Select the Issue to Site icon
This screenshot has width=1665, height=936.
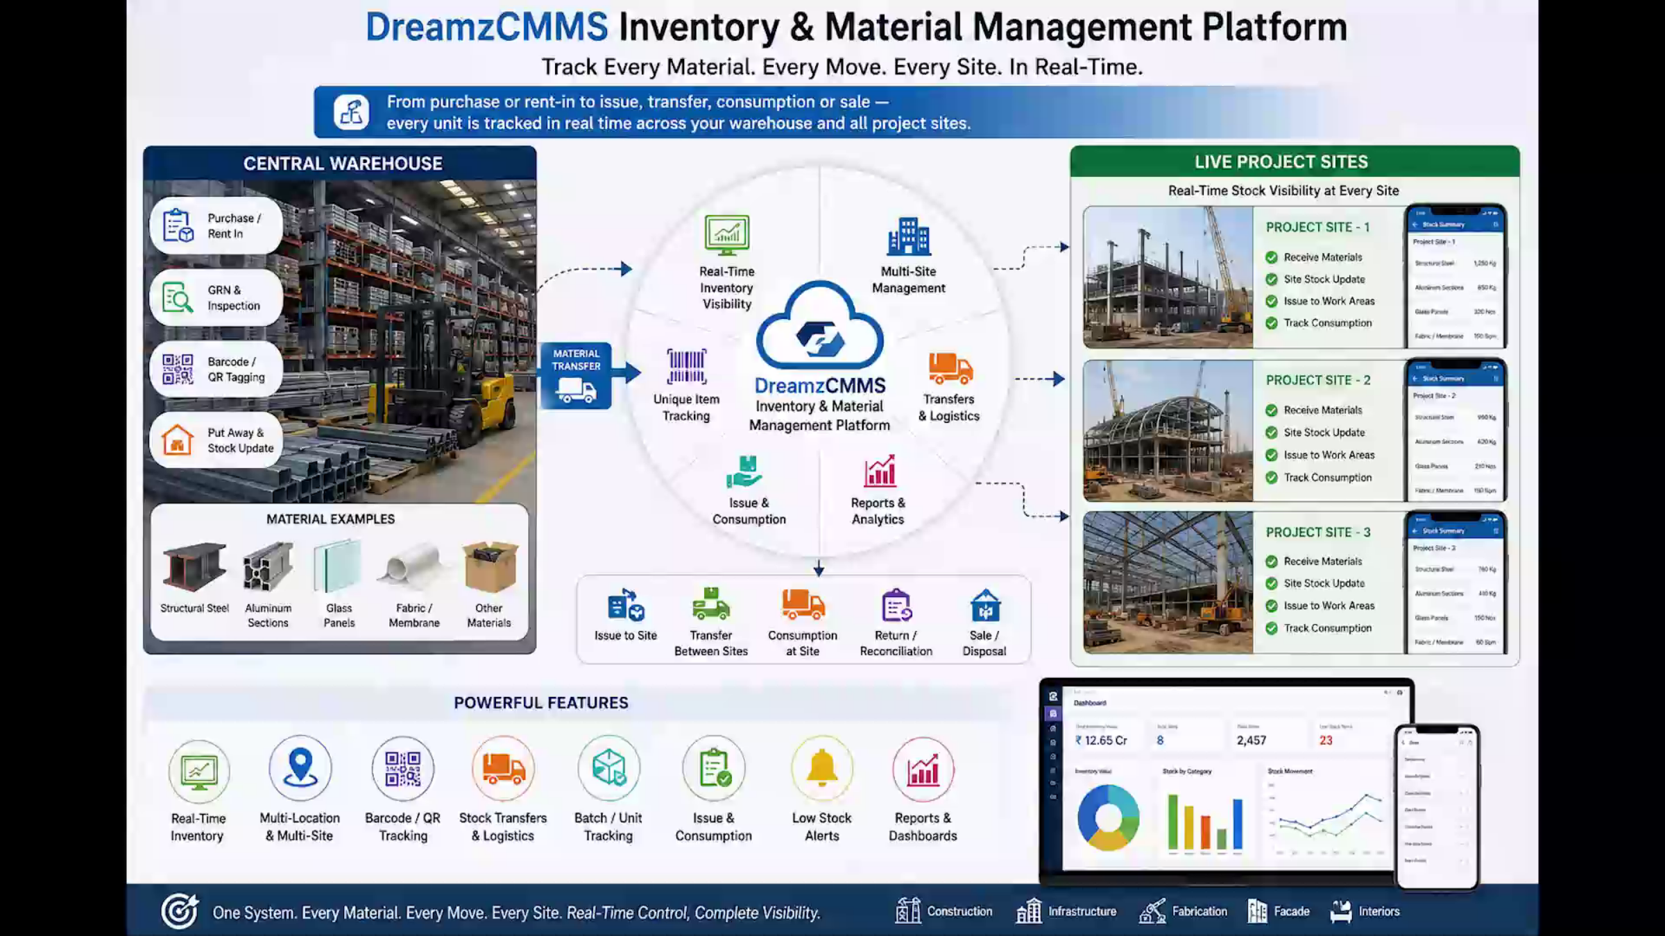(626, 605)
